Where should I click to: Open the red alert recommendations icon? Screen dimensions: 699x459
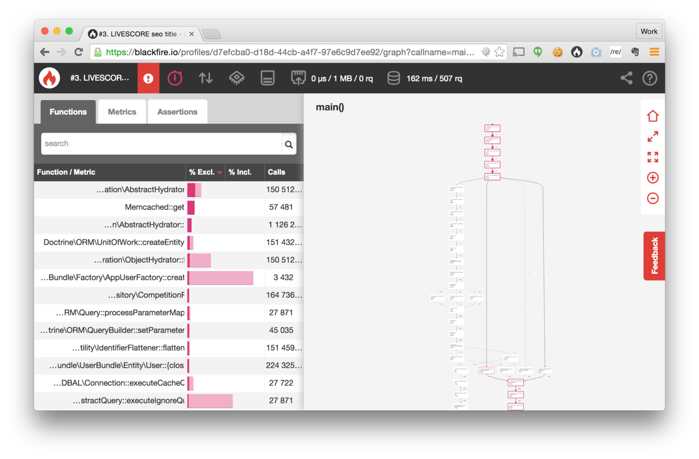(148, 78)
